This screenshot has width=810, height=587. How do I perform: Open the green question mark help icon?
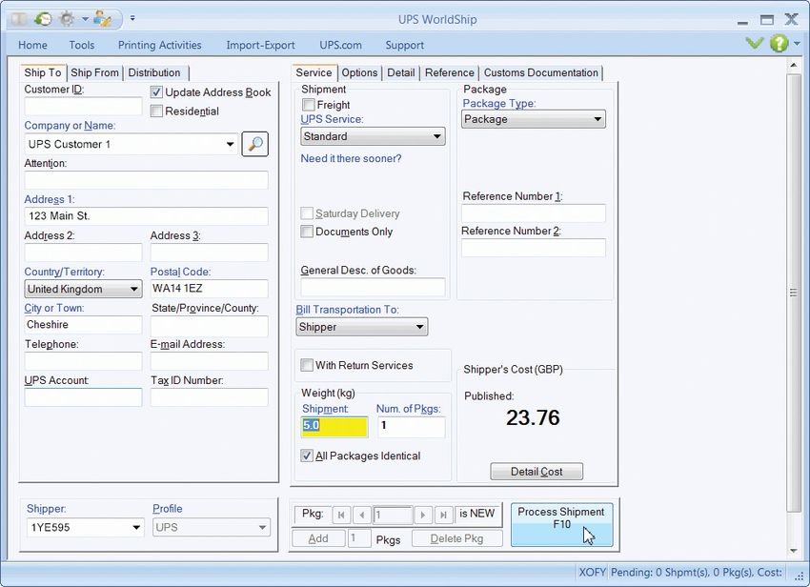pyautogui.click(x=779, y=44)
